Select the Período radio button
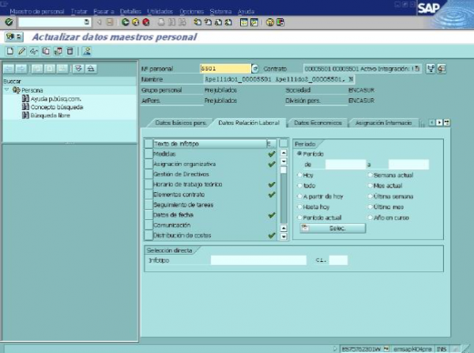 (299, 154)
